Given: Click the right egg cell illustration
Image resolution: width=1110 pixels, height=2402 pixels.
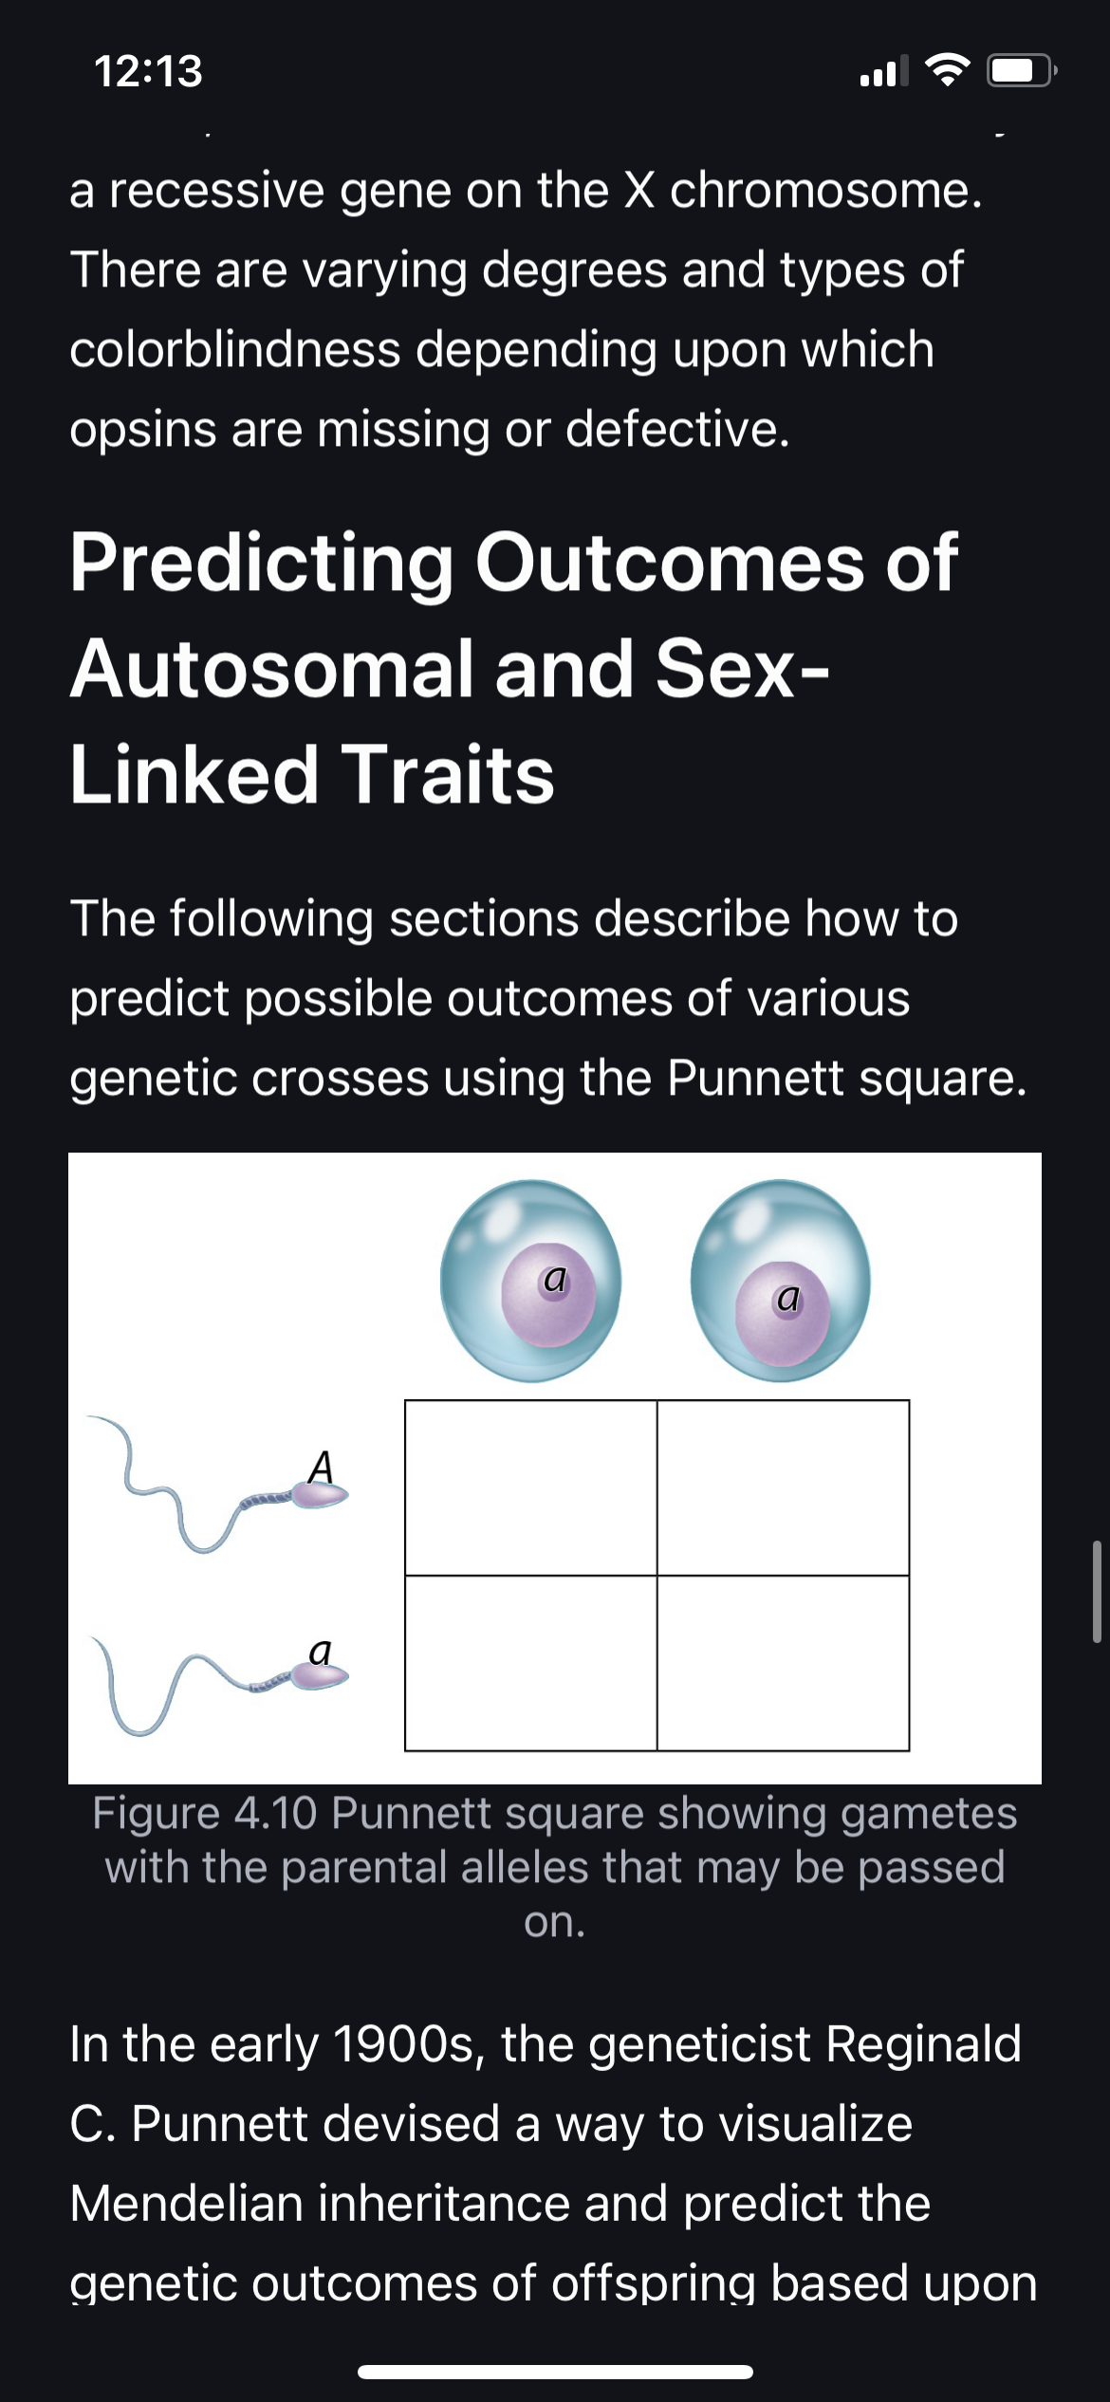Looking at the screenshot, I should [x=781, y=1281].
